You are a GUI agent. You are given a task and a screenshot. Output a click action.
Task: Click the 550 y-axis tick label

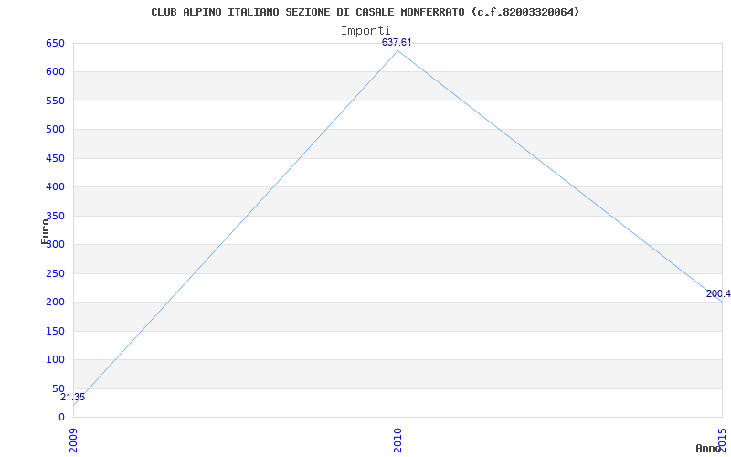55,101
